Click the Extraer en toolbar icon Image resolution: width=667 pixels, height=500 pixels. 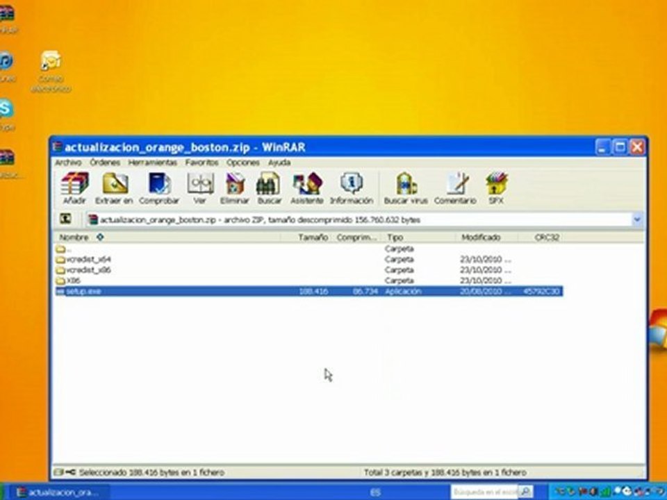point(114,188)
